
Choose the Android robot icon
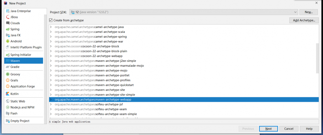8,41
